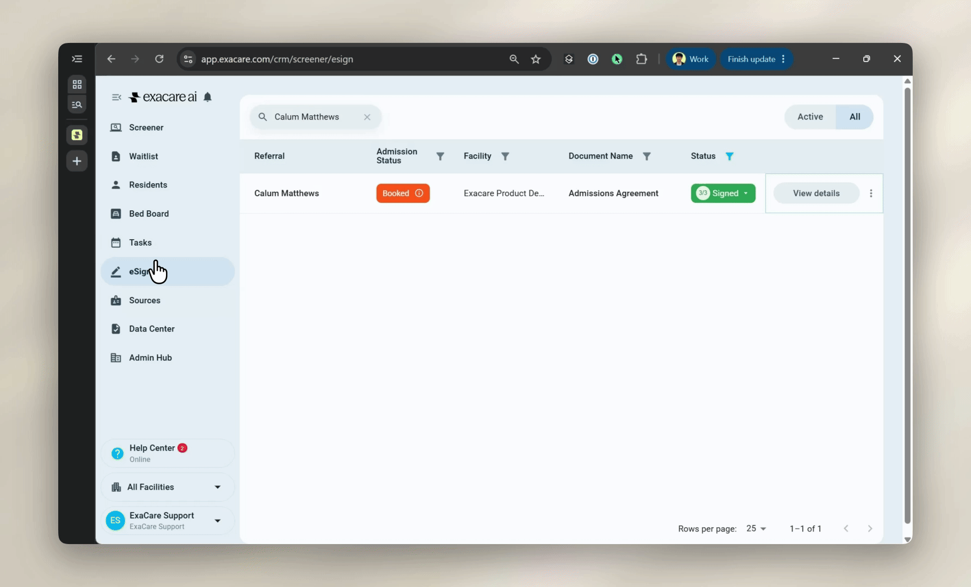Bookmark this page with star icon
The image size is (971, 587).
(536, 59)
